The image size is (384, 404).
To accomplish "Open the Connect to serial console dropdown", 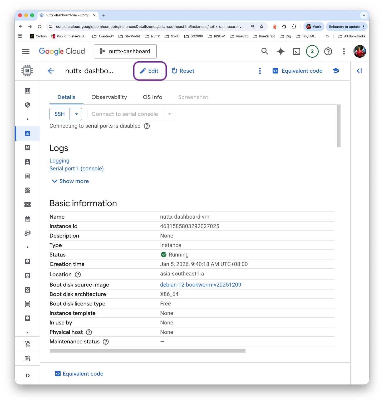I will pos(169,114).
